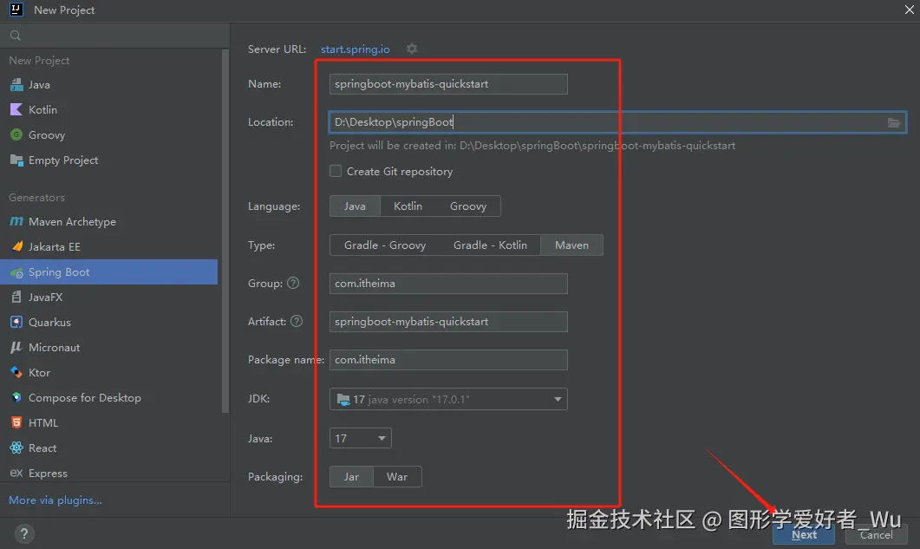Viewport: 920px width, 549px height.
Task: Select Jakarta EE generator
Action: [x=108, y=246]
